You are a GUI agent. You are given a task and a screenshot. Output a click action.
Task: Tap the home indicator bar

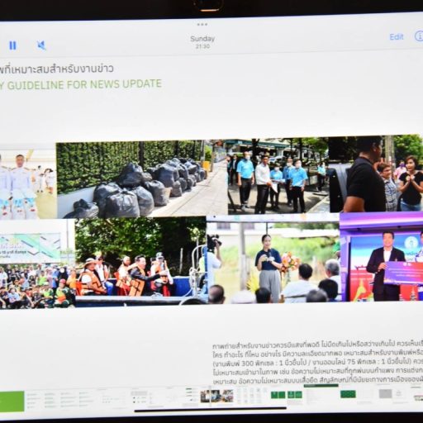click(x=211, y=410)
